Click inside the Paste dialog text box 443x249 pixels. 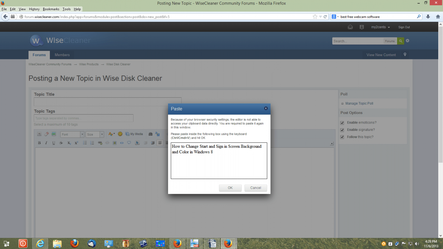pos(219,161)
